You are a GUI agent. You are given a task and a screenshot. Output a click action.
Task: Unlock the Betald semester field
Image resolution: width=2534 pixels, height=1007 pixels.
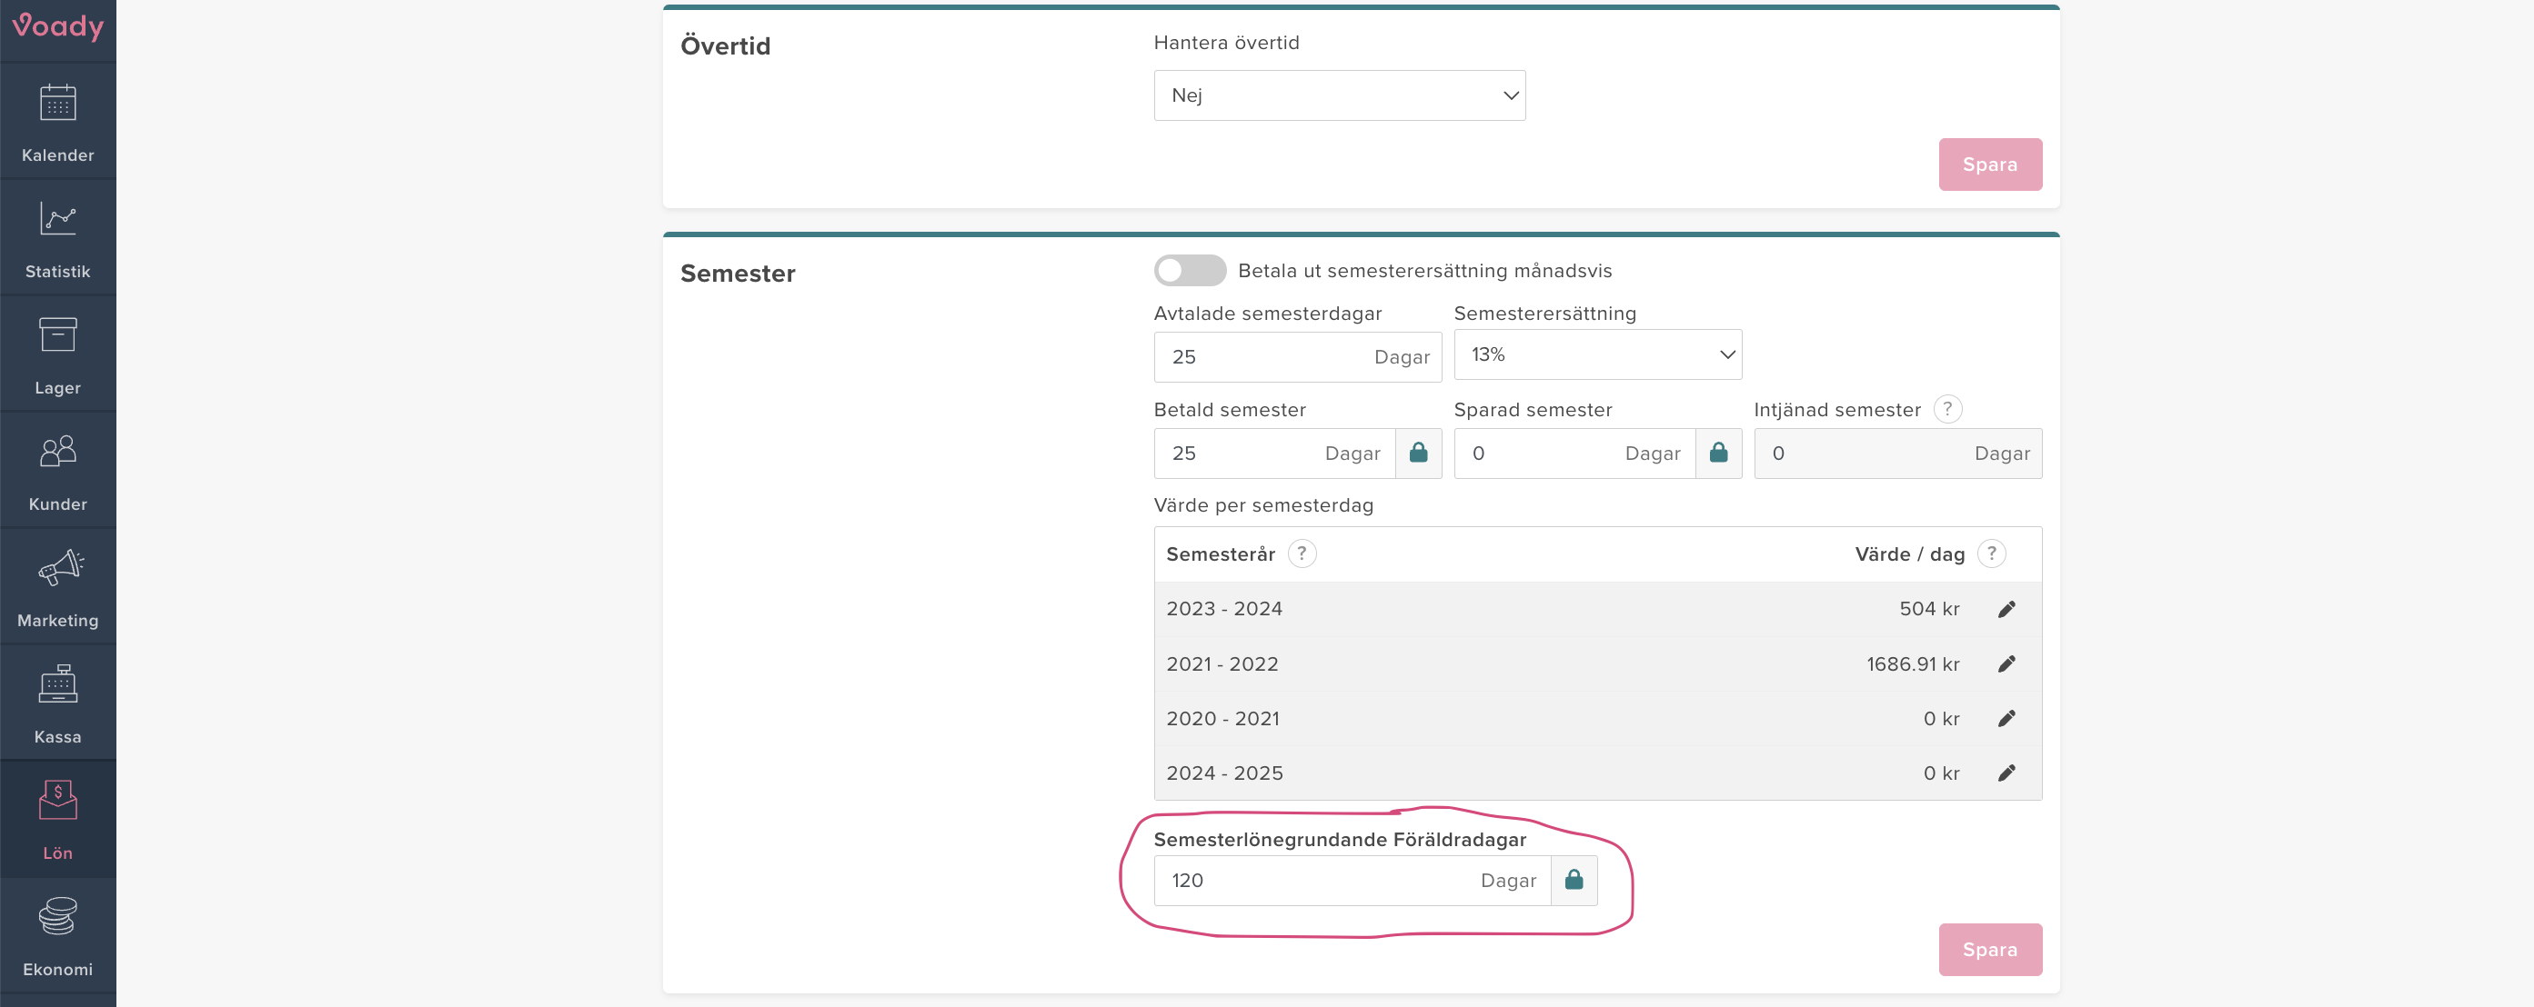pos(1417,454)
